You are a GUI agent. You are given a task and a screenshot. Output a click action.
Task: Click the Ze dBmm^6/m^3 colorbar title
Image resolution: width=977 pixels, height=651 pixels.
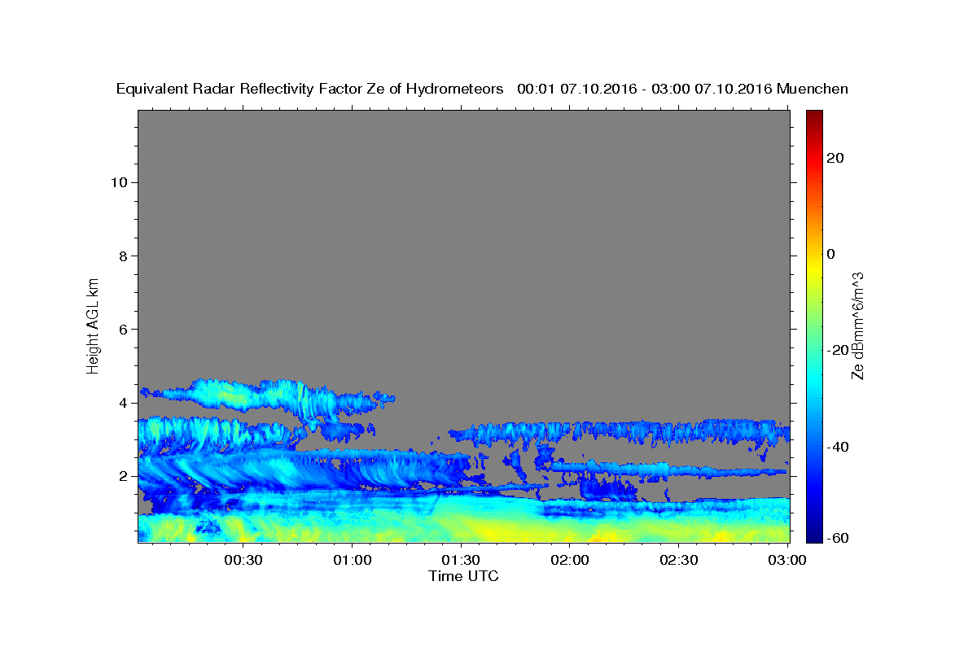point(857,325)
